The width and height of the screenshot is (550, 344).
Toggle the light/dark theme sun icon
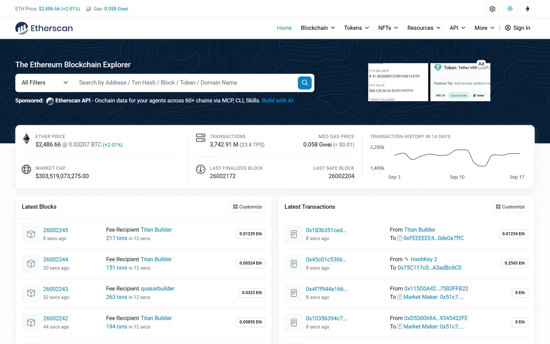point(510,9)
